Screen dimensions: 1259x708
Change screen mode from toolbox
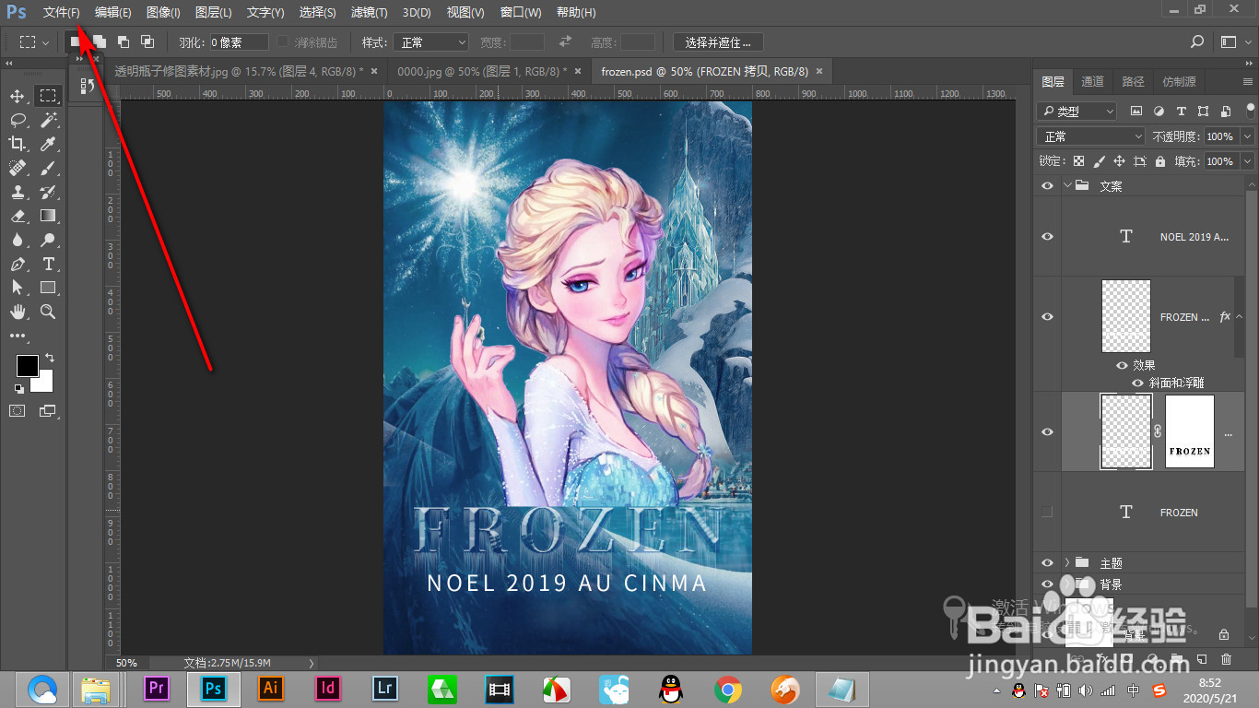click(x=48, y=411)
